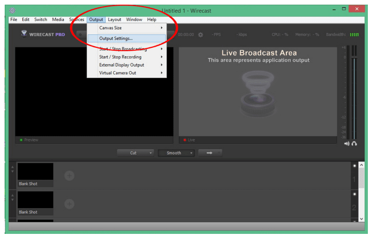
Task: Click the app icon in title bar
Action: 13,10
